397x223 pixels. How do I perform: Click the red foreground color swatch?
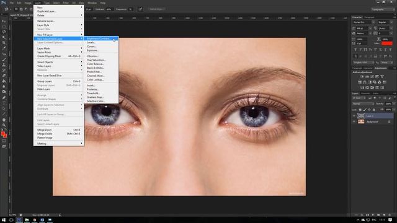click(x=3, y=134)
